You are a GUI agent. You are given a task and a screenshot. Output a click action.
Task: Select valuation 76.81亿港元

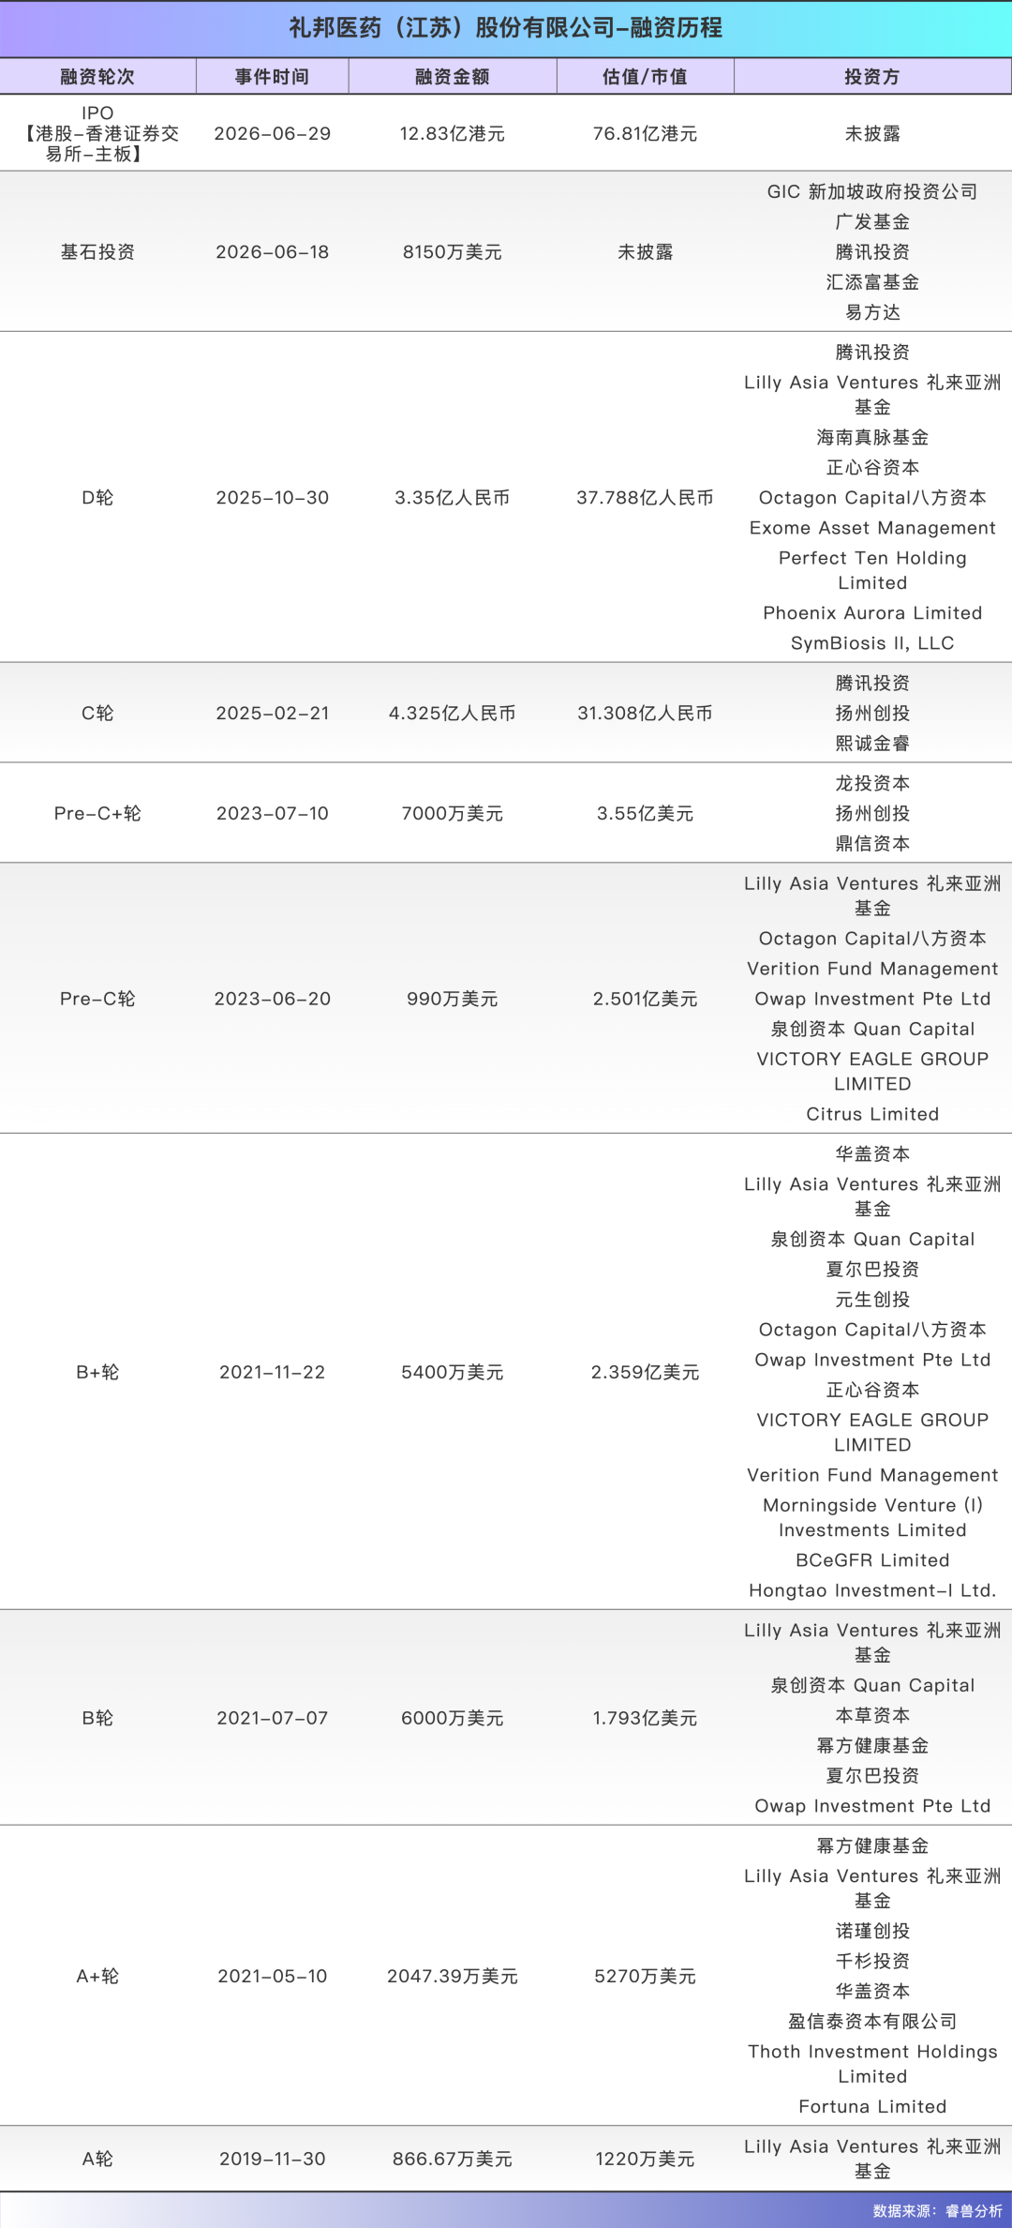(645, 134)
